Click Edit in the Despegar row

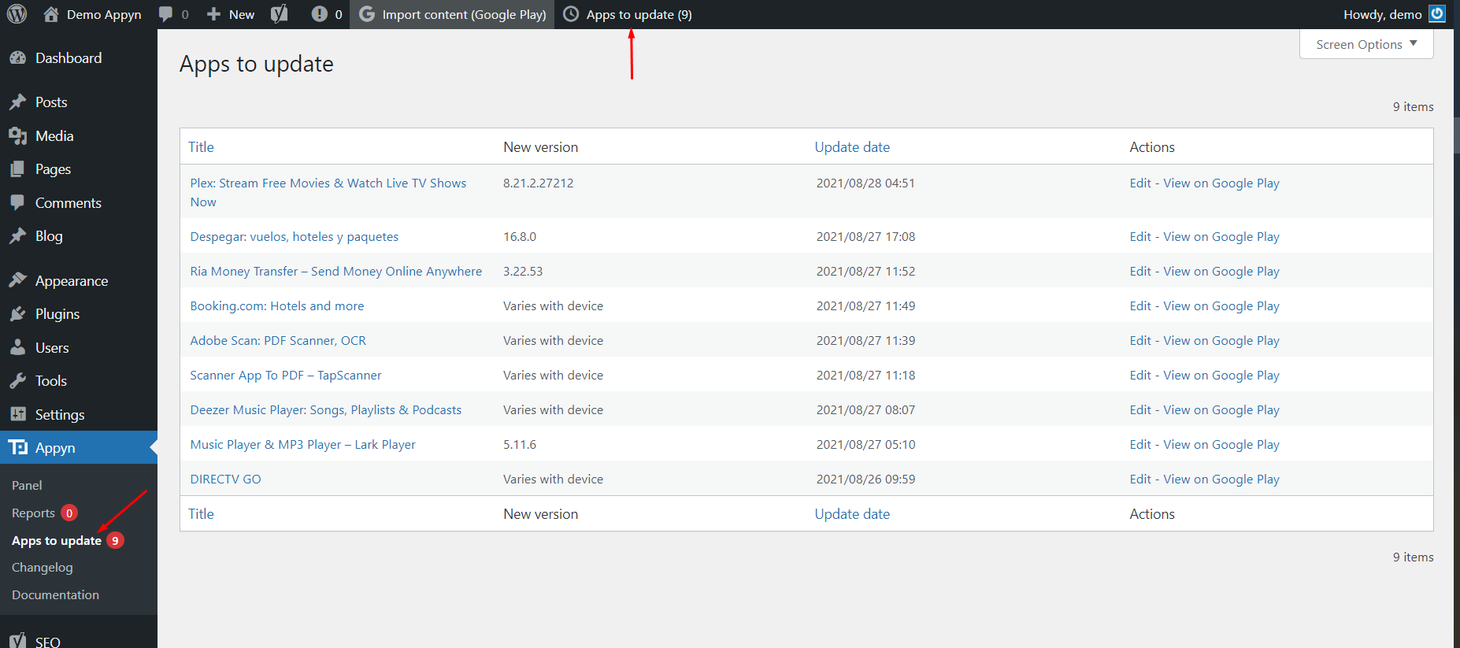(1140, 237)
